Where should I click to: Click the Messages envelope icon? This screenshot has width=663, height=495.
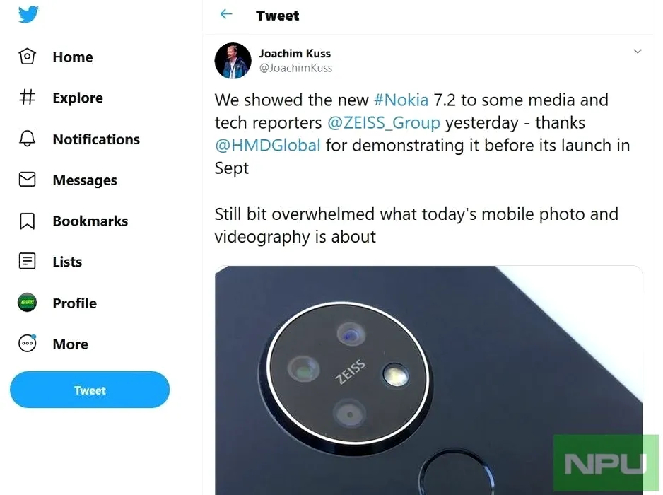tap(27, 180)
